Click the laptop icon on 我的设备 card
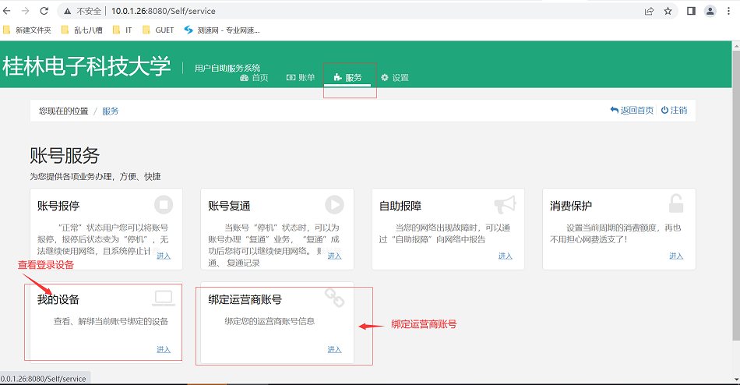This screenshot has height=385, width=740. coord(164,298)
